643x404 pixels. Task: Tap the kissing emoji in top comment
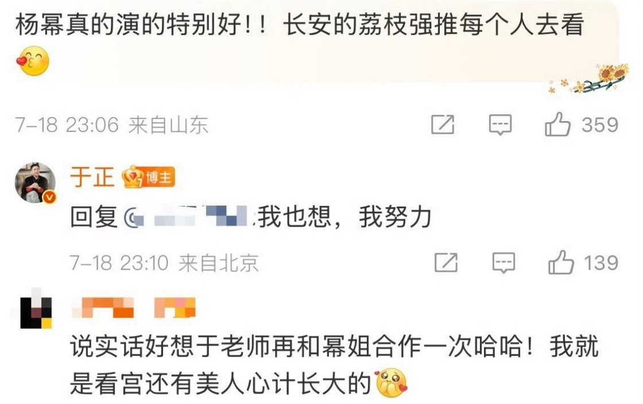33,61
